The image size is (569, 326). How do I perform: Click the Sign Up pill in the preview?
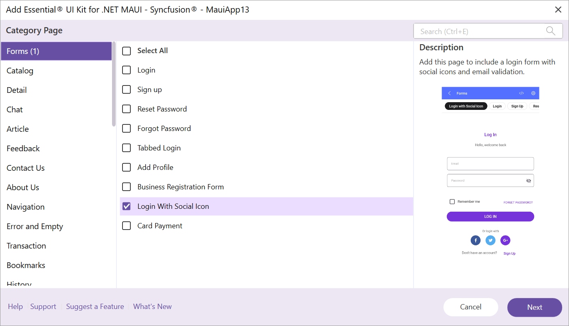pyautogui.click(x=517, y=106)
